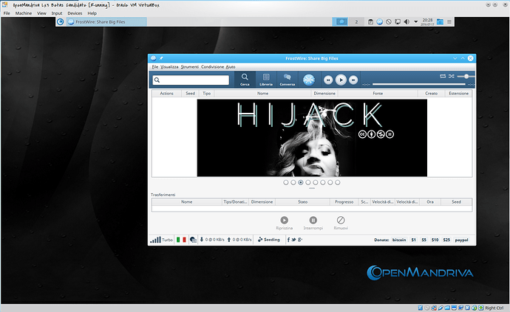Open the Visualizza menu

pos(169,67)
